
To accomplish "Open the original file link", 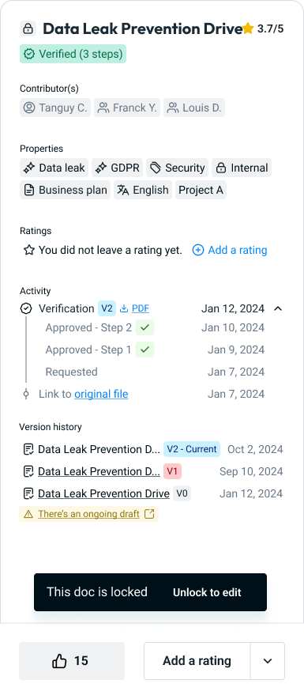I will [x=101, y=394].
